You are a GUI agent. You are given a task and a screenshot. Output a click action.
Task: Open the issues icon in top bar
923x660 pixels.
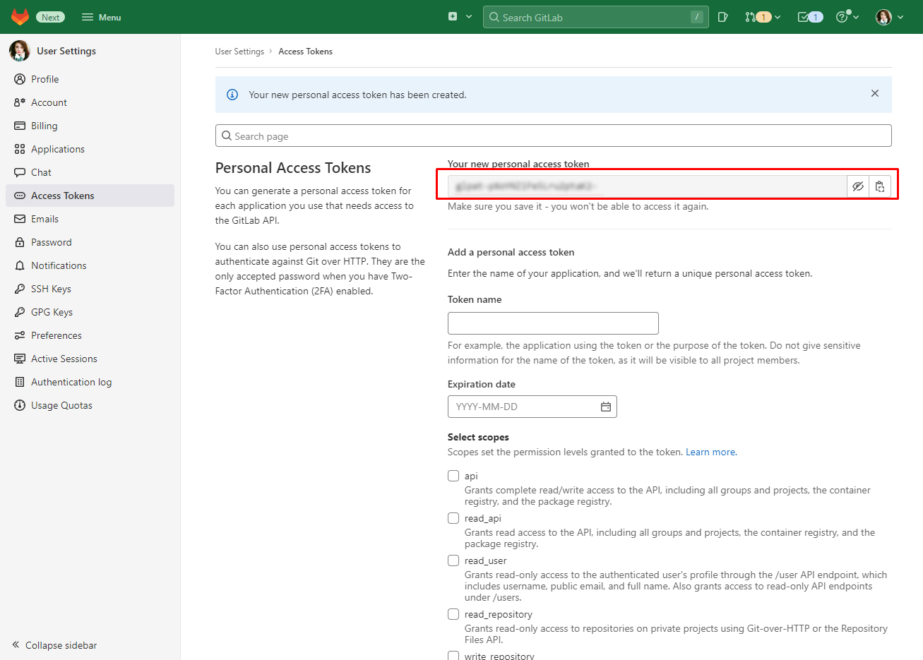pyautogui.click(x=723, y=17)
